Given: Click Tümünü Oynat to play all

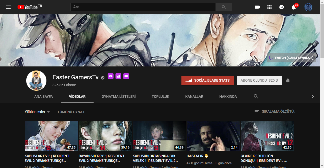Looking at the screenshot, I should click(x=71, y=112).
